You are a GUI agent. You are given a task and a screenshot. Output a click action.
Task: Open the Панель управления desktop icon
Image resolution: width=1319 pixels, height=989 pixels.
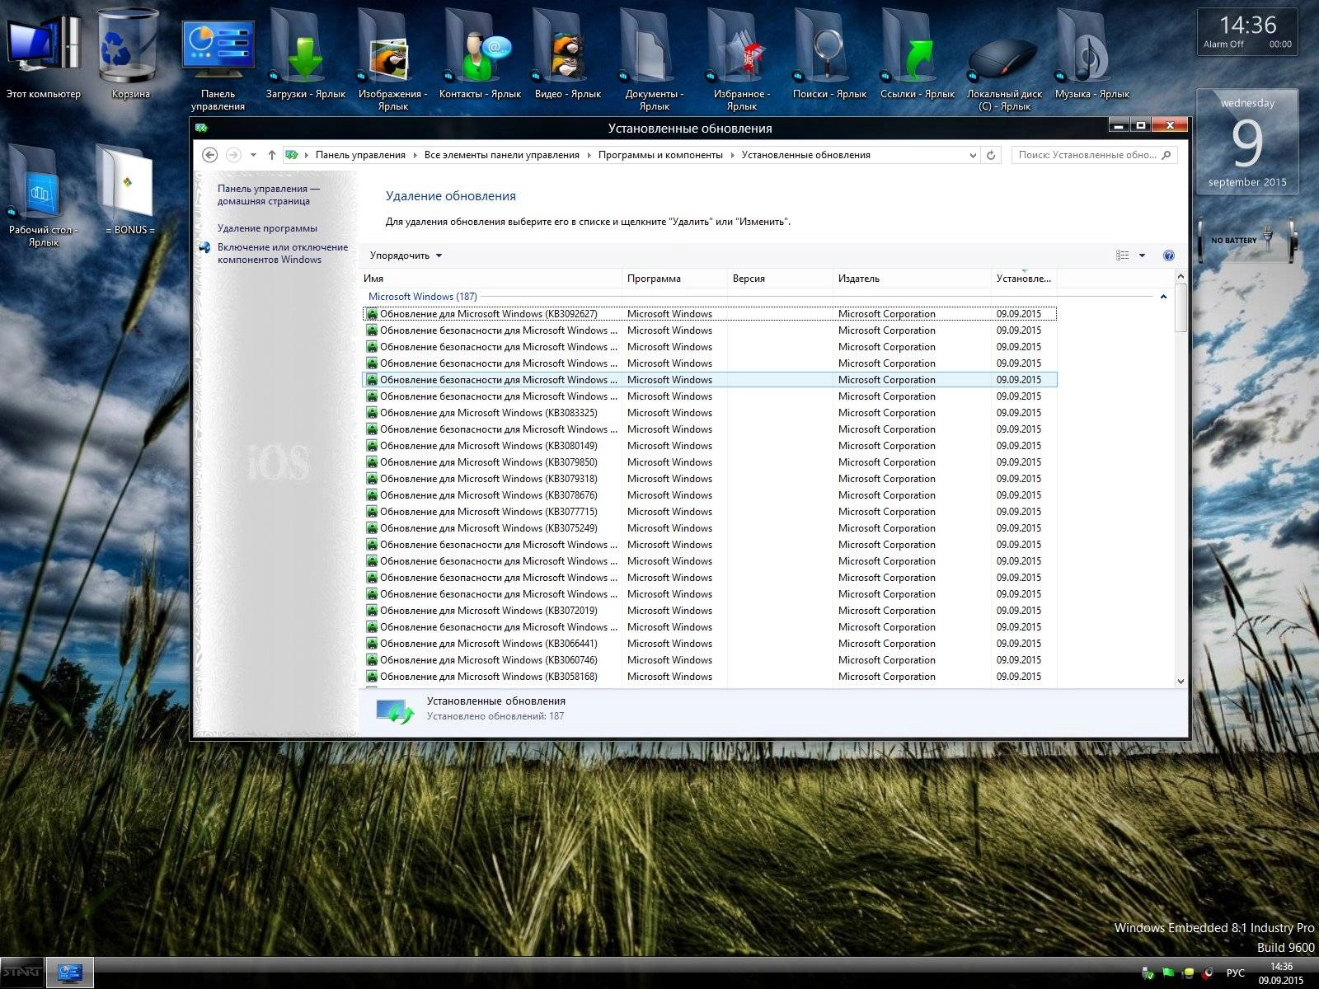[218, 62]
